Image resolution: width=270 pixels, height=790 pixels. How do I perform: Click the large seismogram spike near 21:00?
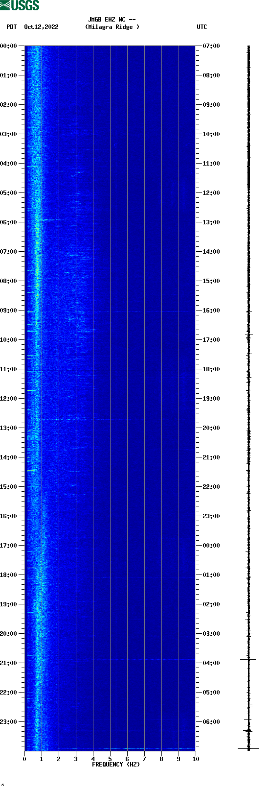tap(248, 659)
